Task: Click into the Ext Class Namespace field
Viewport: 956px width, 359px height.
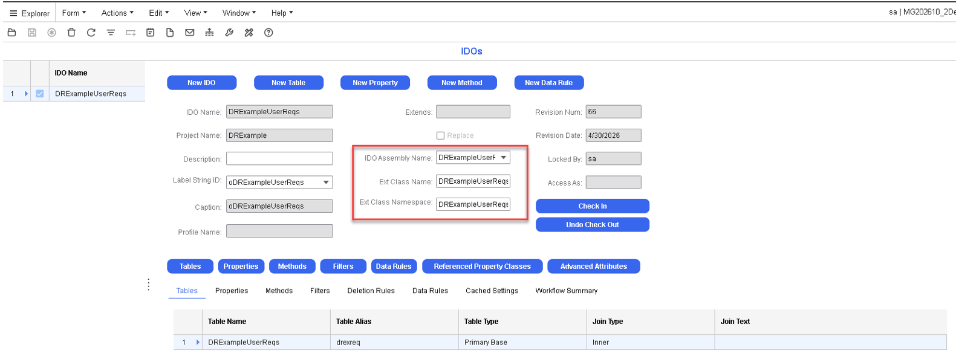Action: pyautogui.click(x=473, y=204)
